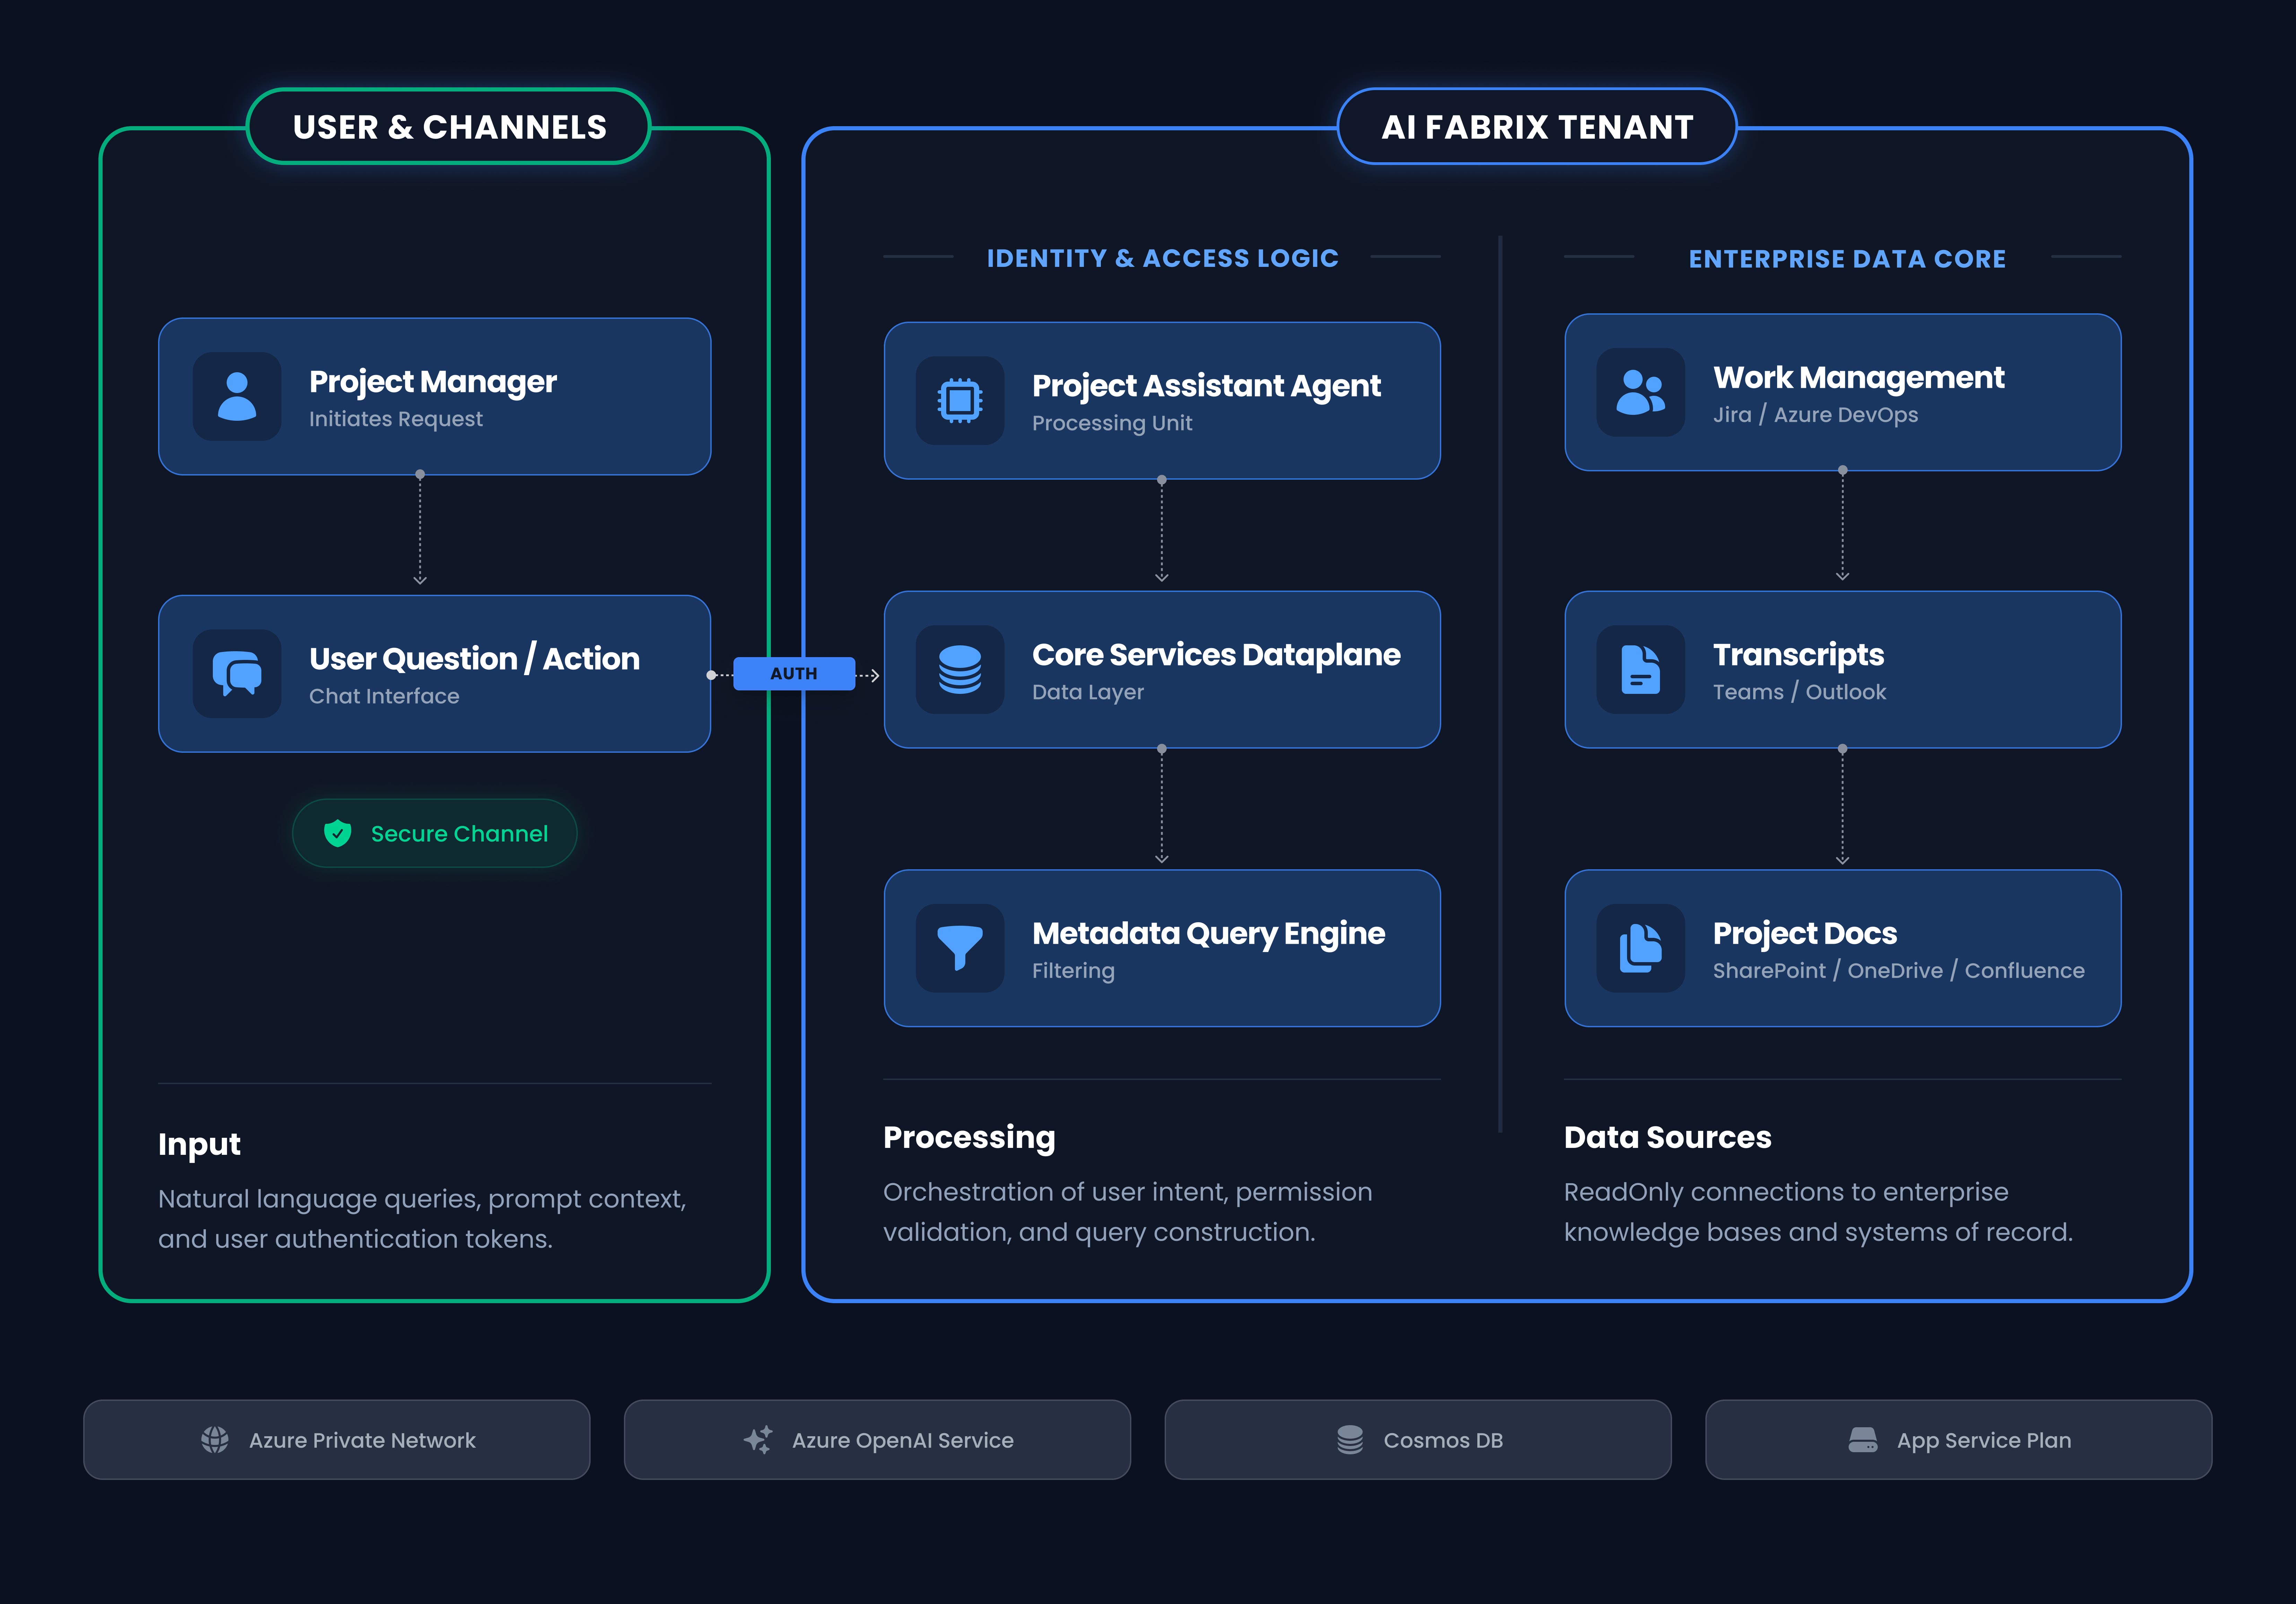Viewport: 2296px width, 1604px height.
Task: Click the sparkle icon beside Azure OpenAI Service
Action: [x=758, y=1440]
